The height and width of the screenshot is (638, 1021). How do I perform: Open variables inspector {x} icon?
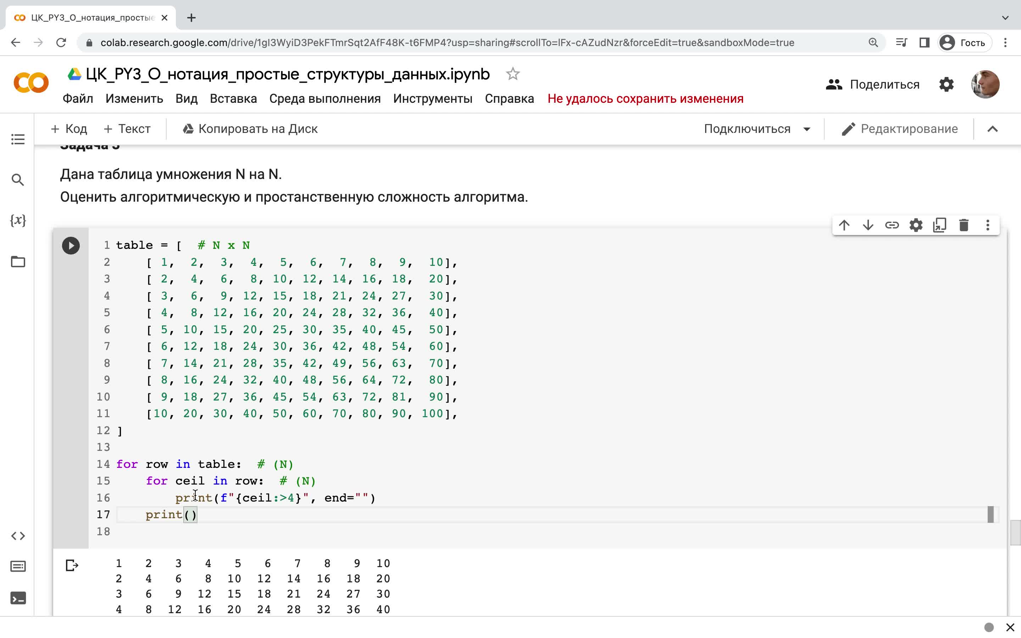18,220
